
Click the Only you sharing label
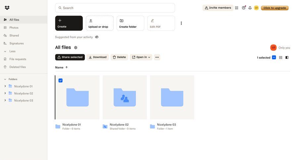point(284,48)
